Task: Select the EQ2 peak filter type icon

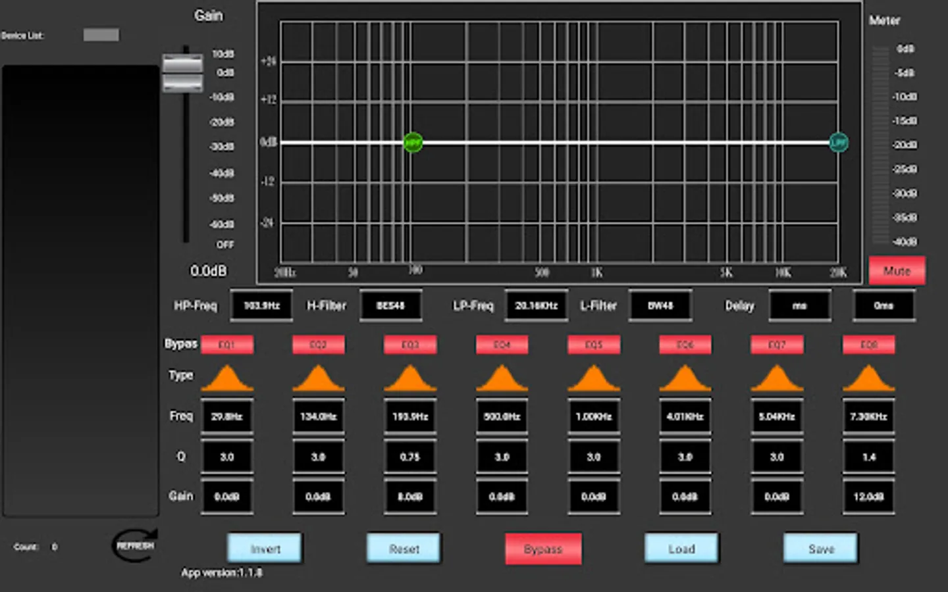Action: pyautogui.click(x=318, y=378)
